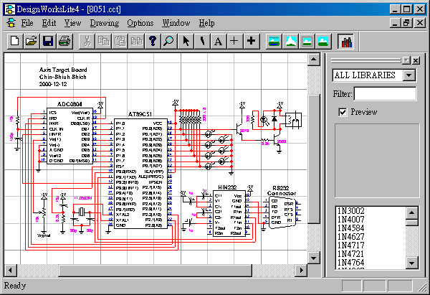
Task: Click the DesignWorks document icon in menu bar
Action: (x=11, y=23)
